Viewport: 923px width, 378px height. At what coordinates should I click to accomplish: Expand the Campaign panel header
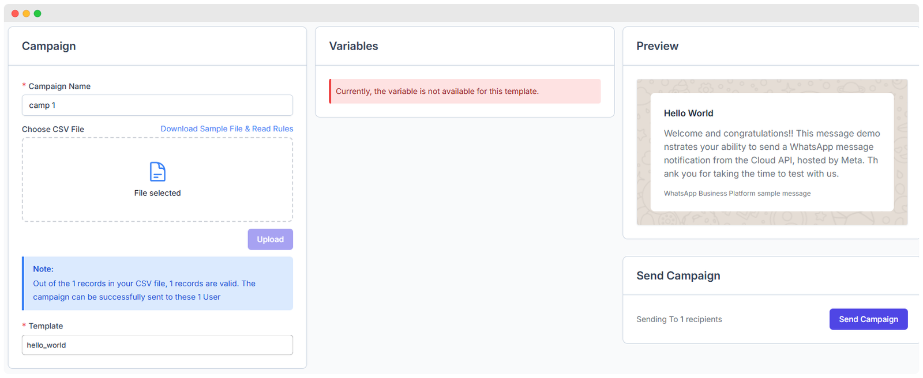click(x=49, y=46)
